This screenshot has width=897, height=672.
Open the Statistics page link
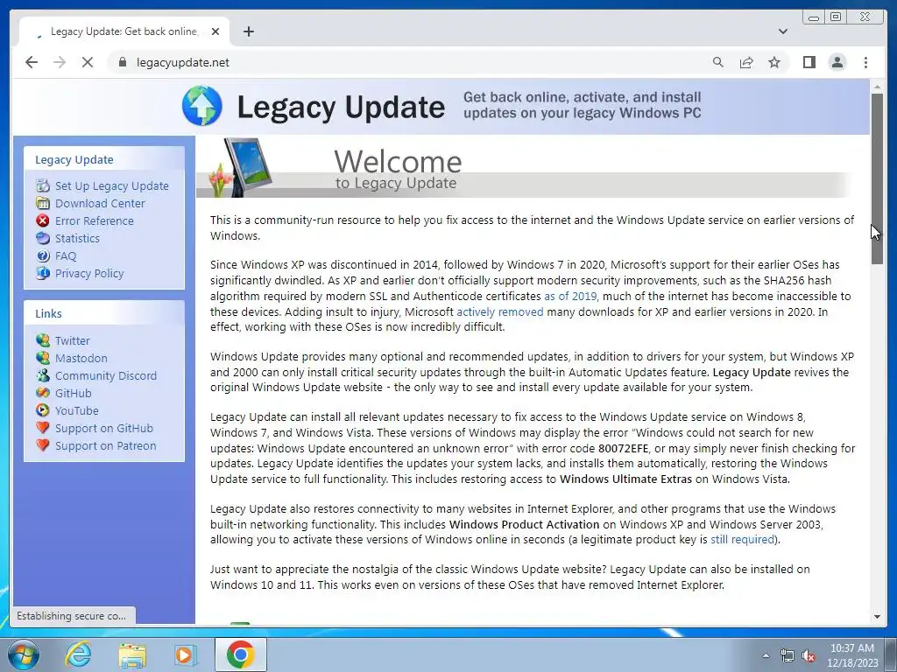(77, 238)
